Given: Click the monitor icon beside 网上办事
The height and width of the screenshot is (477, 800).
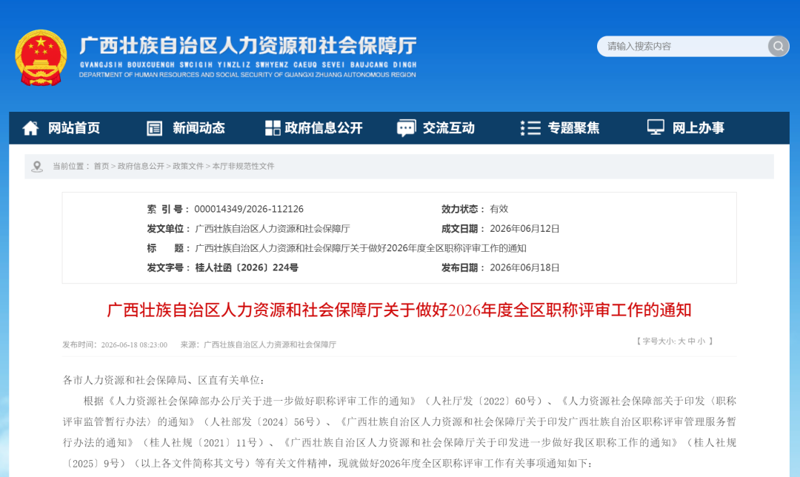Looking at the screenshot, I should 656,127.
